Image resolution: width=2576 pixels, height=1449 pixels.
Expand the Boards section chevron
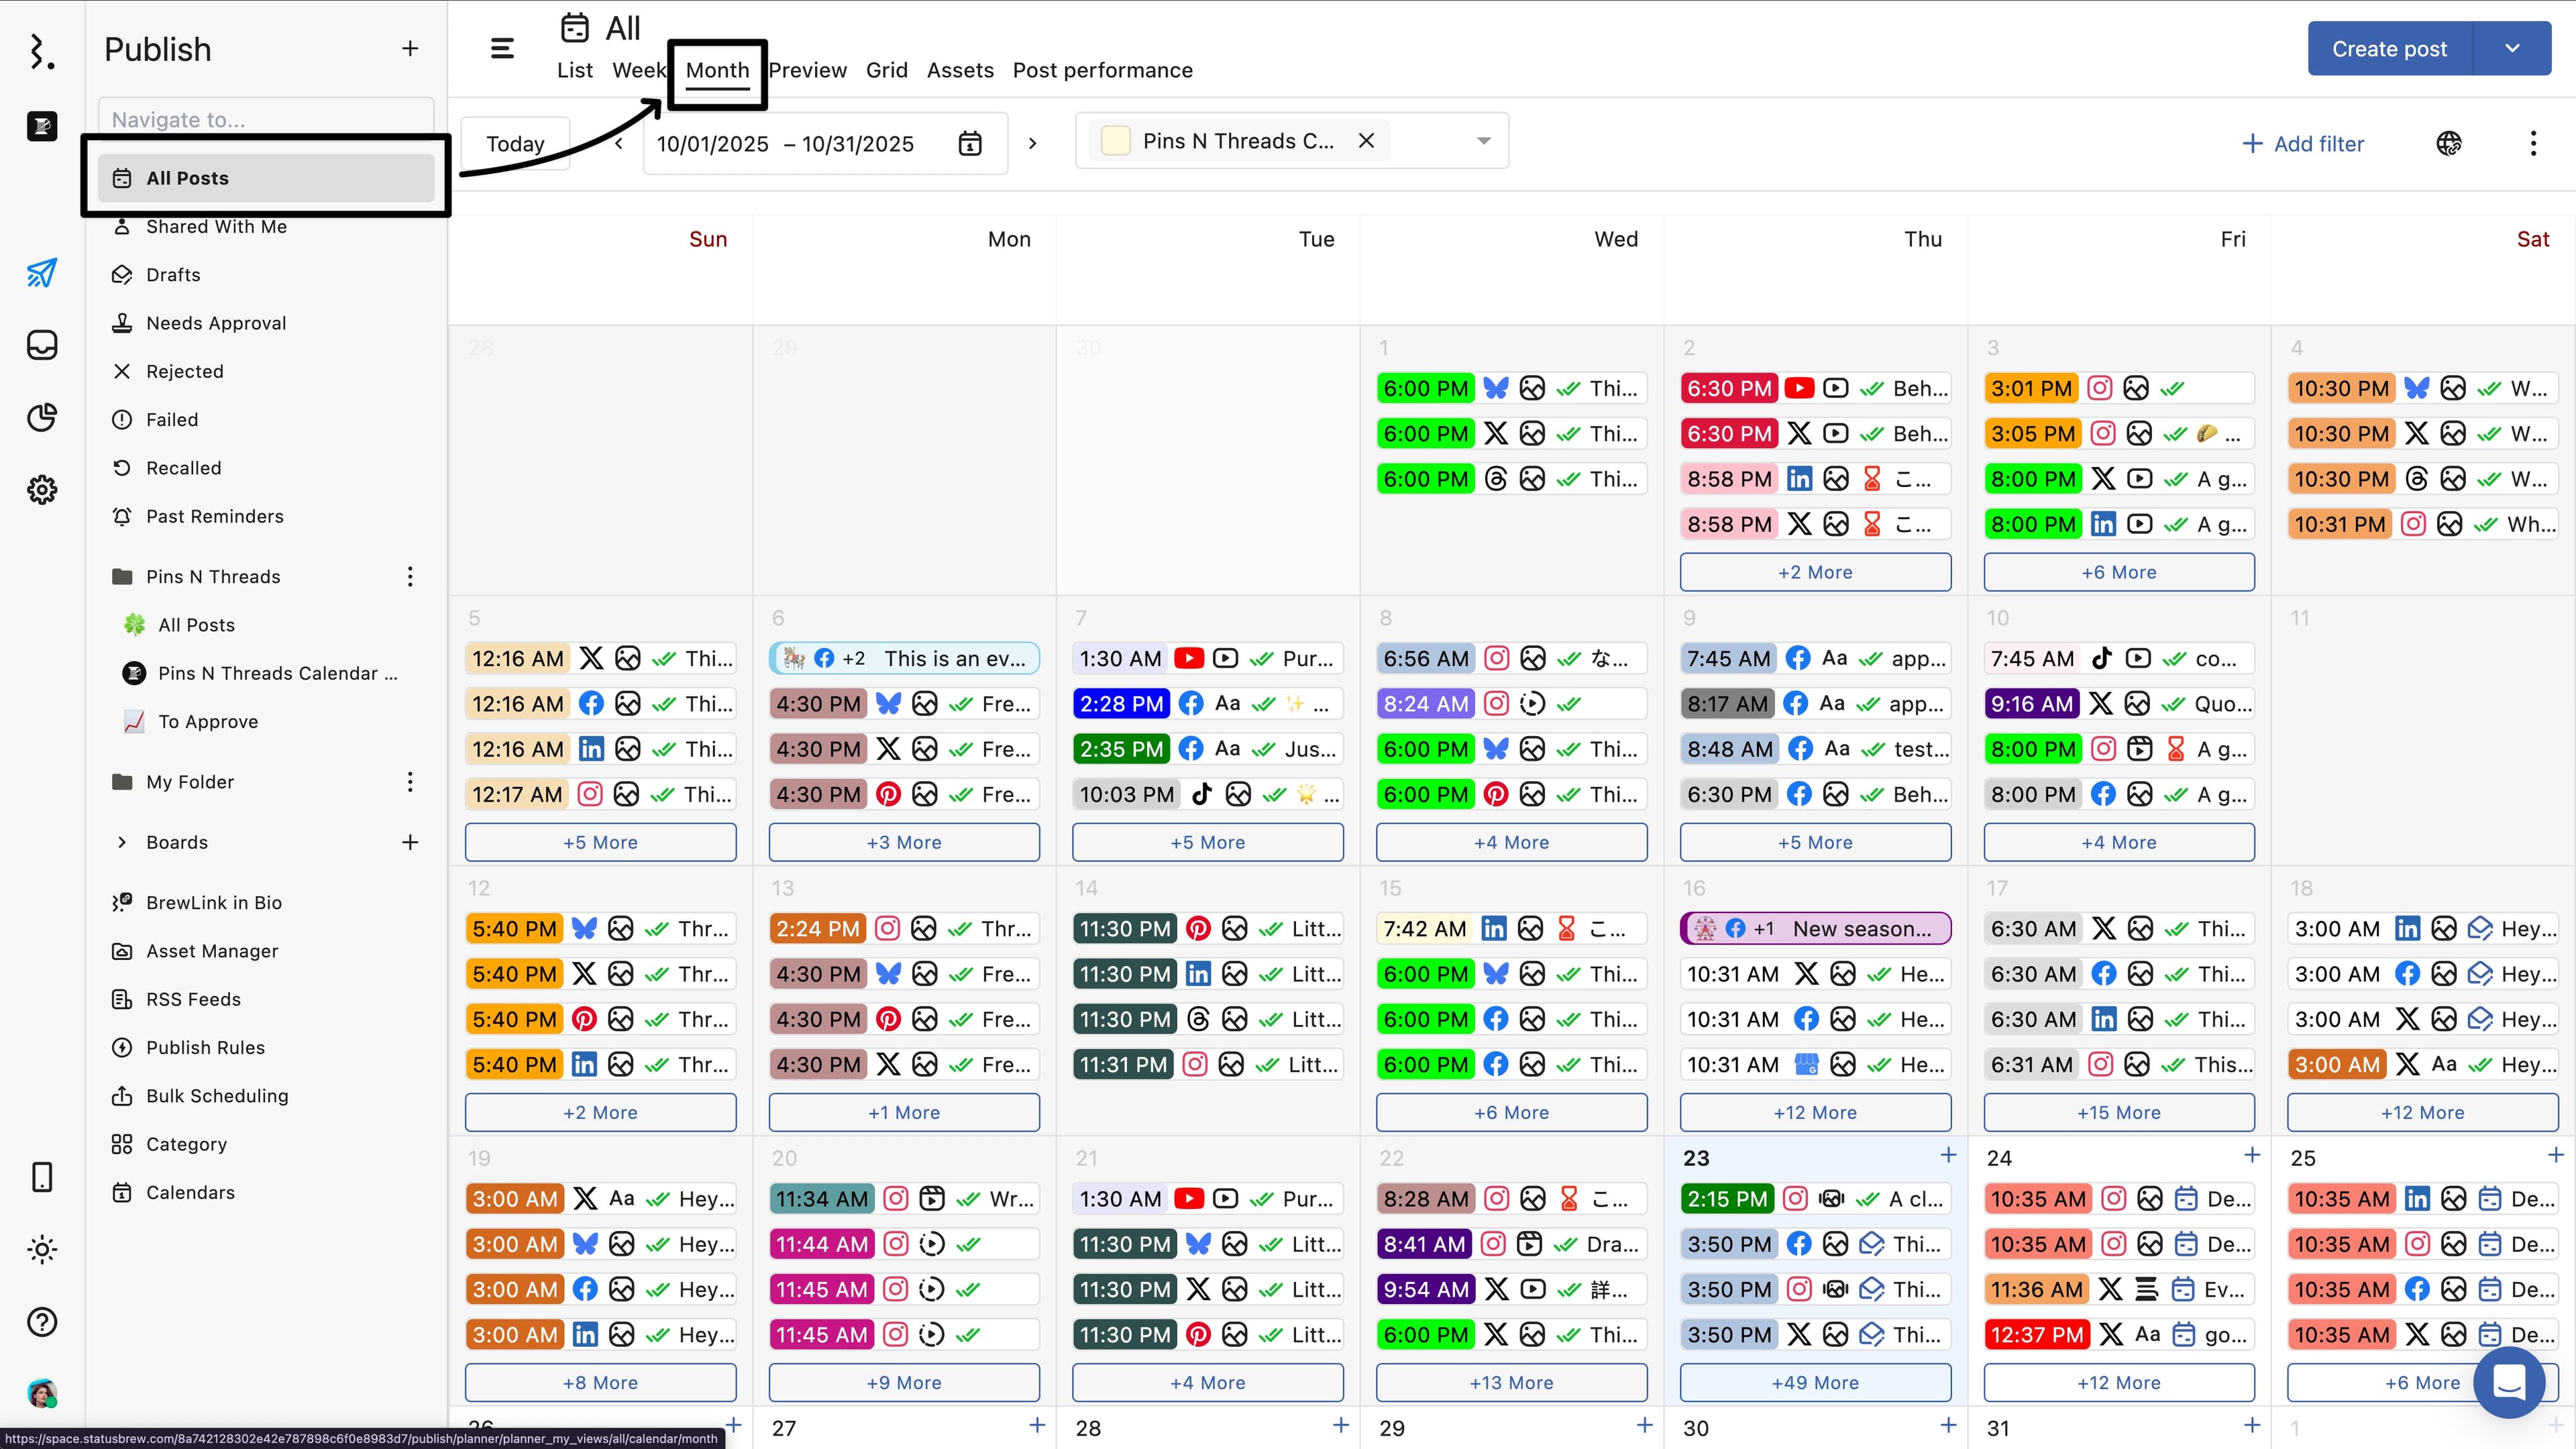click(122, 842)
